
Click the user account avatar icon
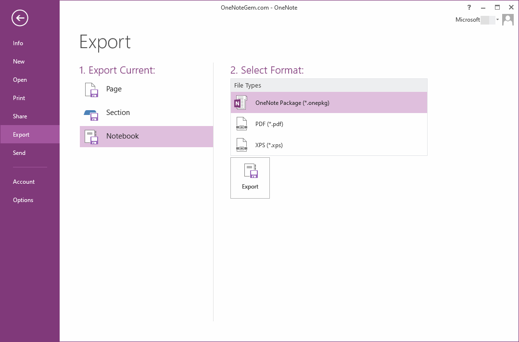508,20
